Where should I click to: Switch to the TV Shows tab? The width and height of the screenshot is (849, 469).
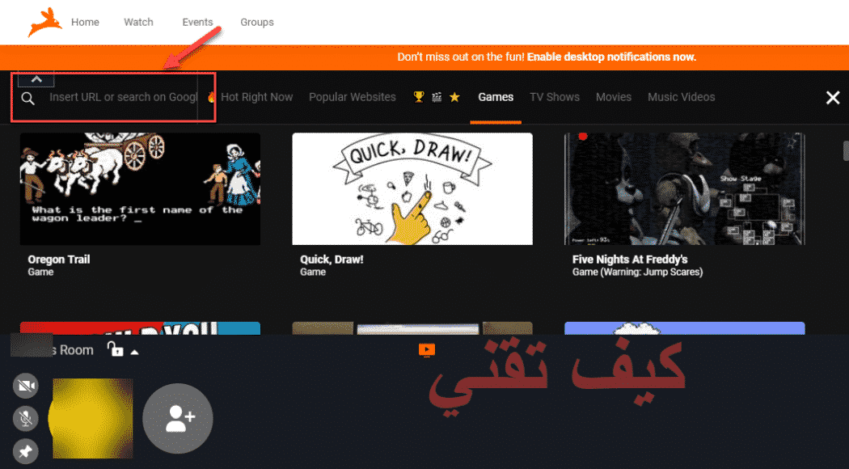tap(555, 97)
